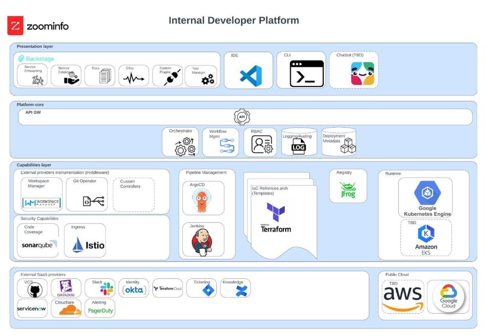This screenshot has height=336, width=485.
Task: Click the API gateway gear icon
Action: (x=242, y=117)
